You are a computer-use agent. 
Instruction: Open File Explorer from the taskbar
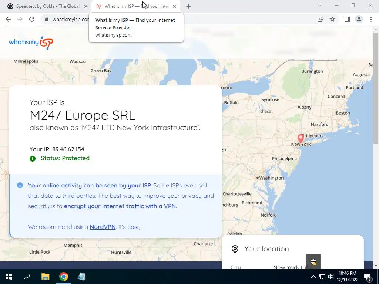(x=45, y=277)
